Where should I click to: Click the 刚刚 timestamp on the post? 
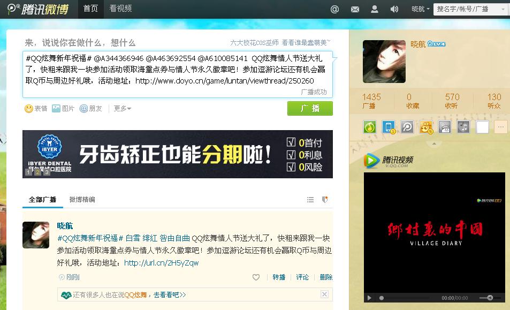click(73, 277)
